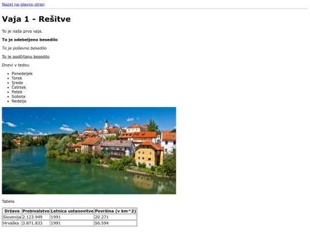This screenshot has width=310, height=232.
Task: Click the 1991 cell in the Hrvaška row
Action: (72, 223)
